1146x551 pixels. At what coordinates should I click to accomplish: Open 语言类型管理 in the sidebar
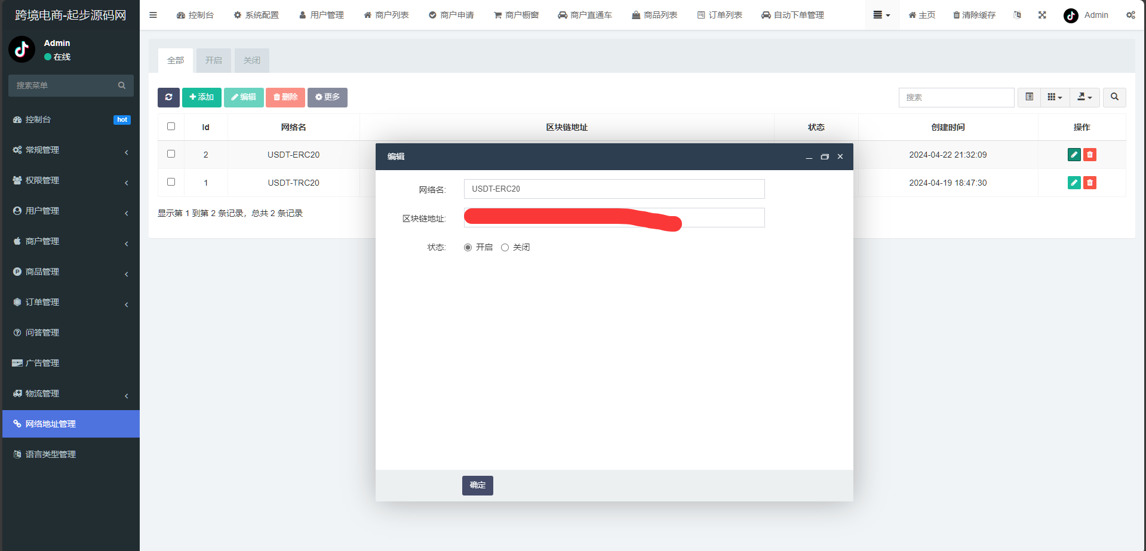(71, 454)
